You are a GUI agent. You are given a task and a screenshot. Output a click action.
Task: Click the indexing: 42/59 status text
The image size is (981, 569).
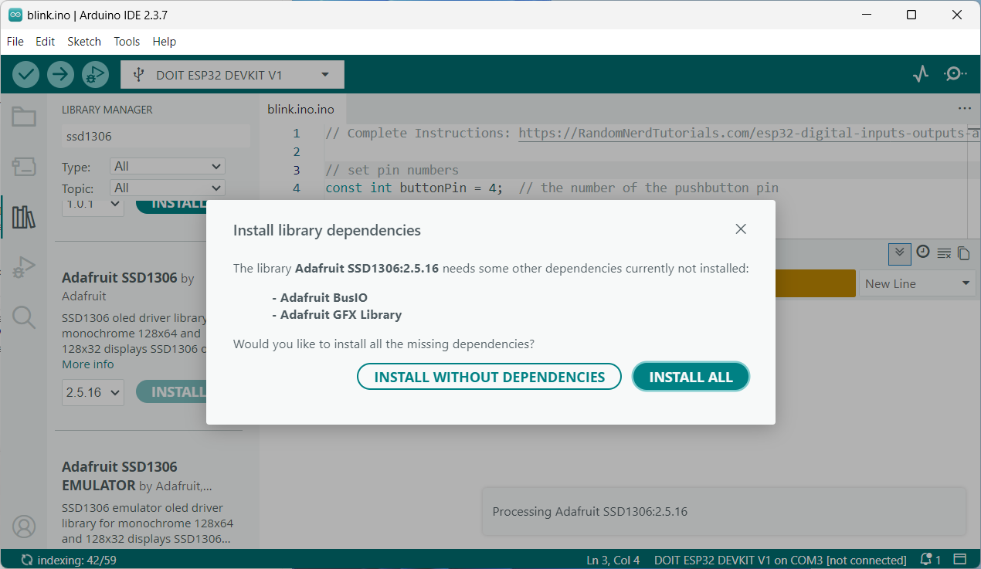(x=77, y=560)
